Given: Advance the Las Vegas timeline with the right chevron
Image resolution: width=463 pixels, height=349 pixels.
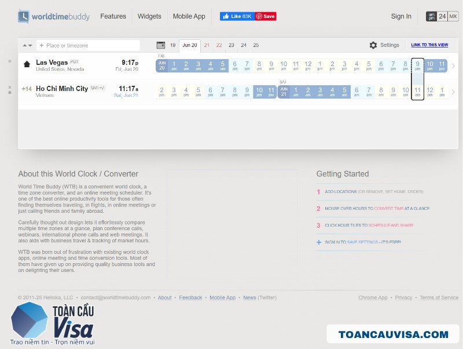Looking at the screenshot, I should pos(453,66).
